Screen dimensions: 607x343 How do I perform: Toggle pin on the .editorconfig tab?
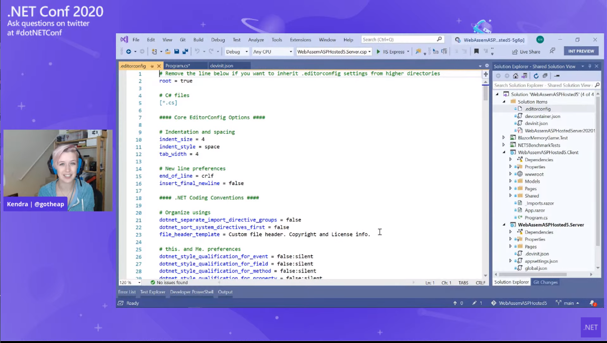coord(152,66)
